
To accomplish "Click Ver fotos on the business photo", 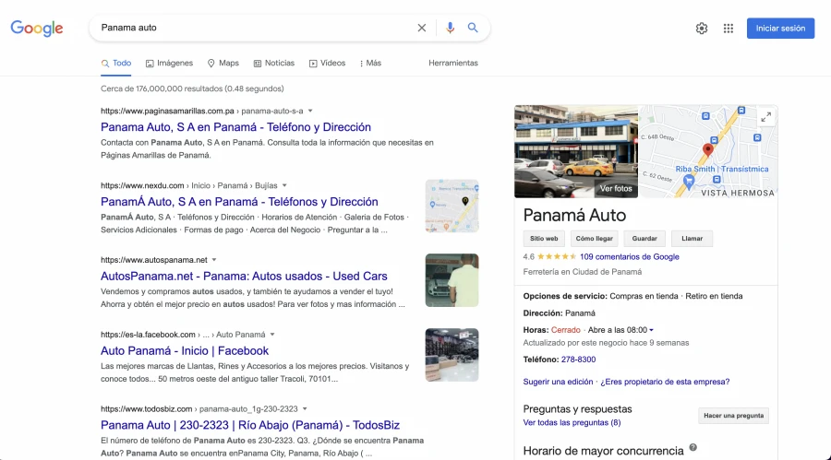I will click(x=616, y=188).
